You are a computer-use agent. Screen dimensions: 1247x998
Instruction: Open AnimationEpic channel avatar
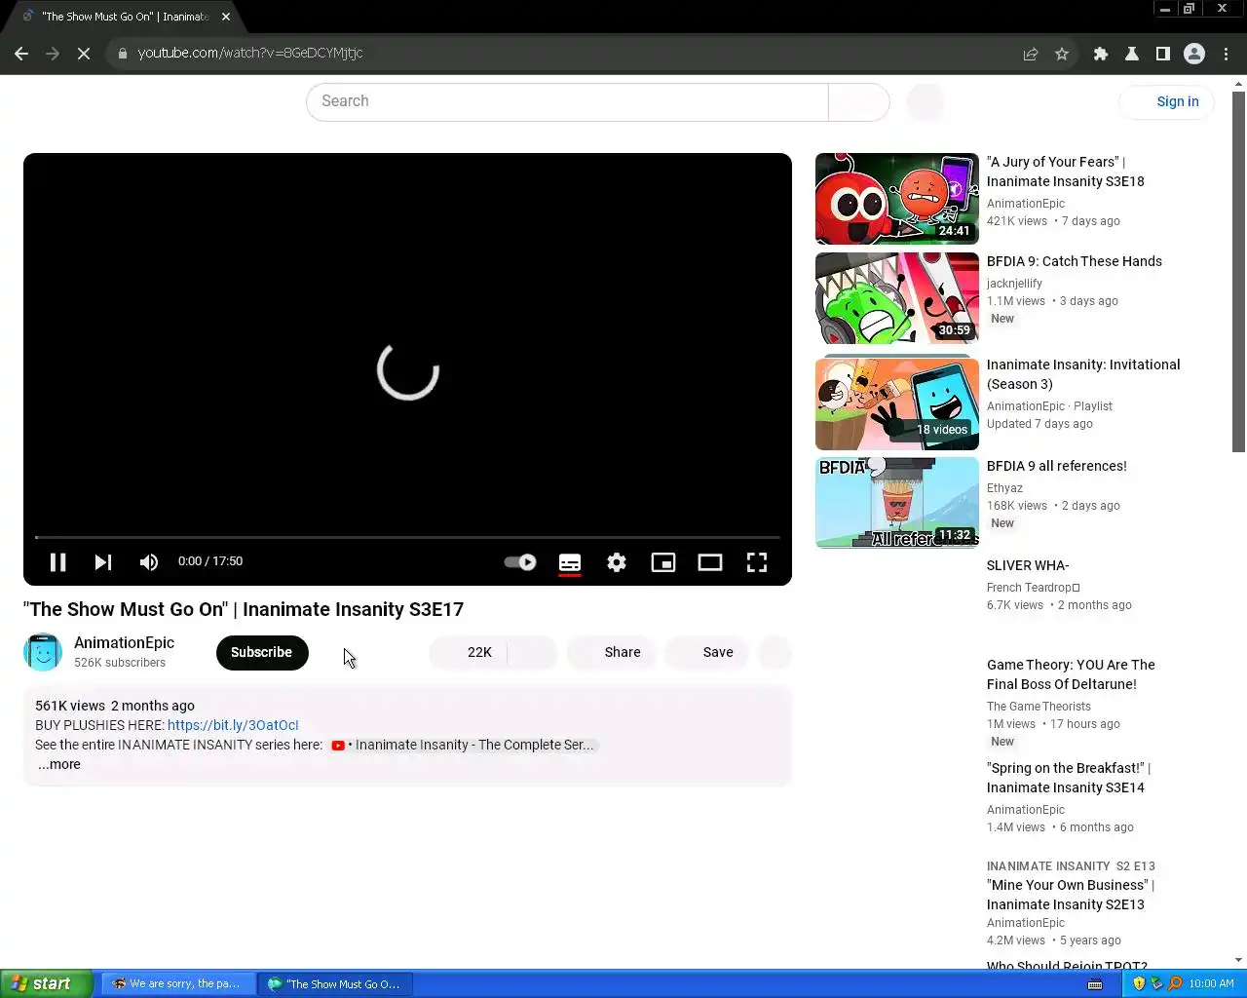pos(43,652)
